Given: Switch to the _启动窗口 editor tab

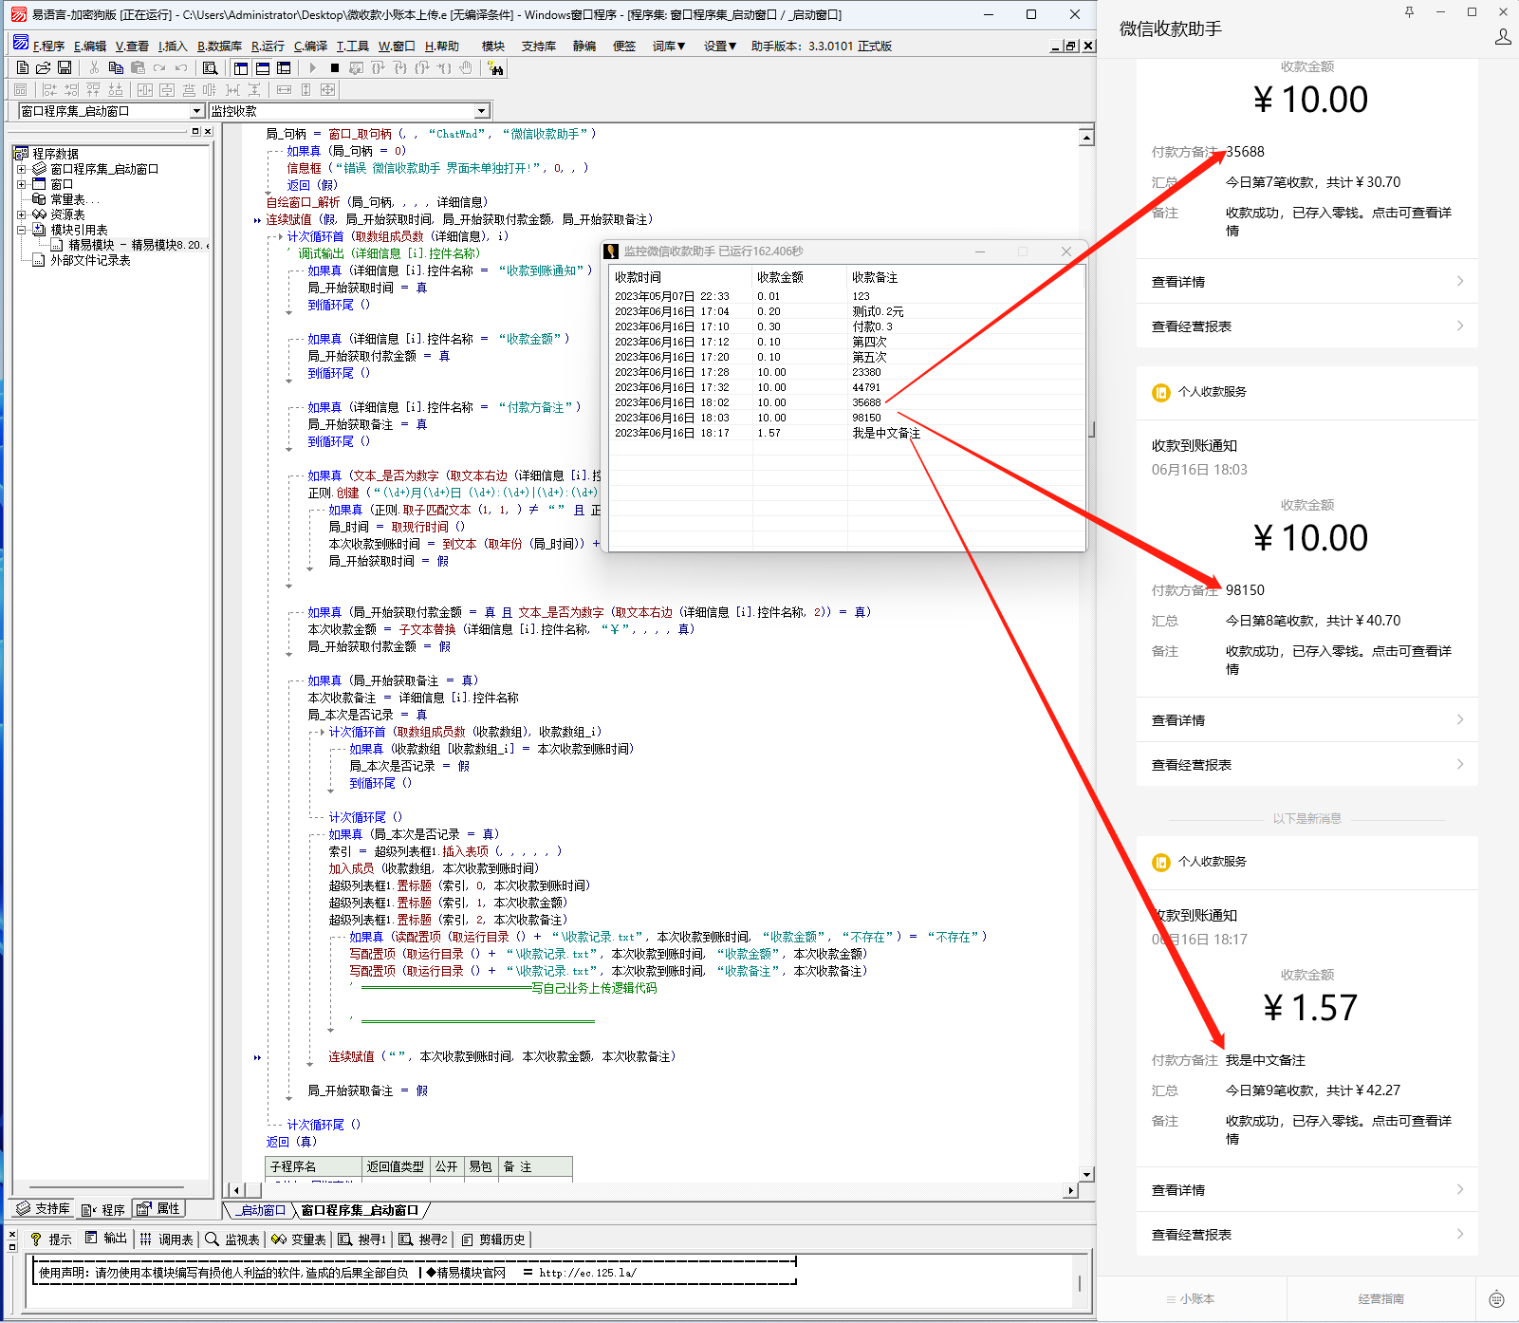Looking at the screenshot, I should 259,1210.
